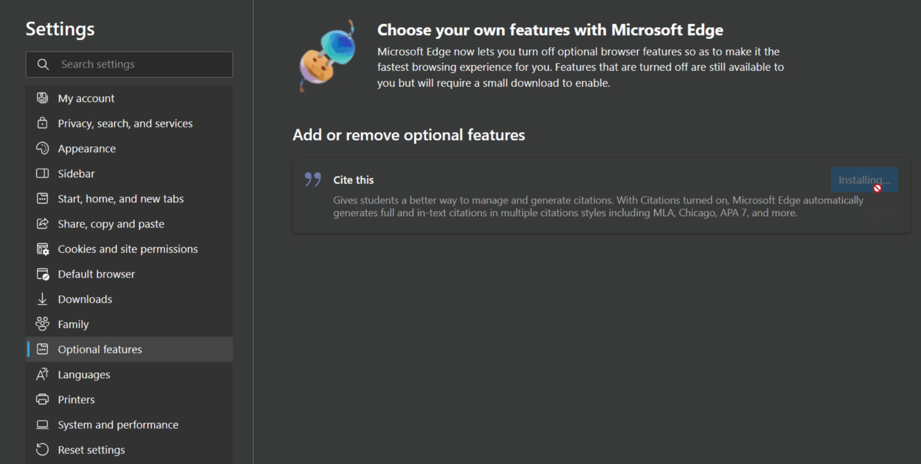Open the Start, home, and new tabs section
Image resolution: width=921 pixels, height=464 pixels.
(x=121, y=199)
